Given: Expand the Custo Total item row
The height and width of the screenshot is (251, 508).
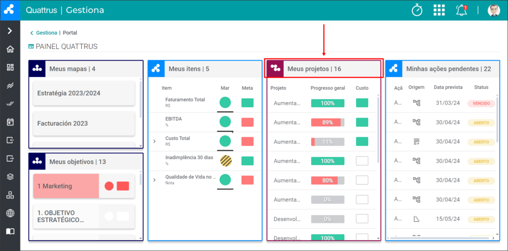Looking at the screenshot, I should (x=154, y=141).
